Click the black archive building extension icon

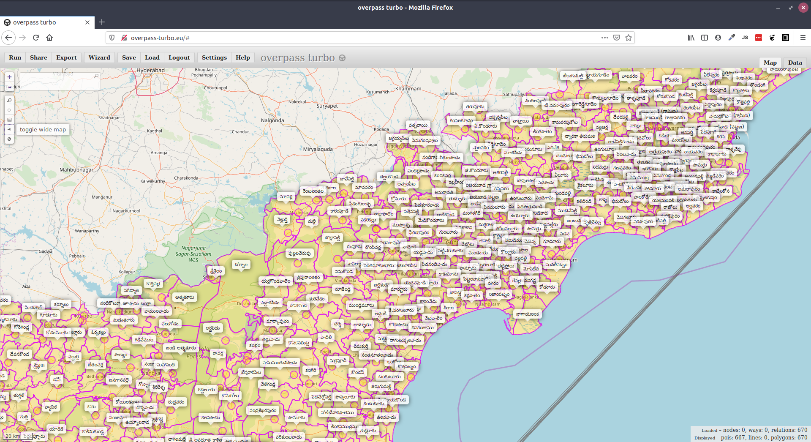786,38
